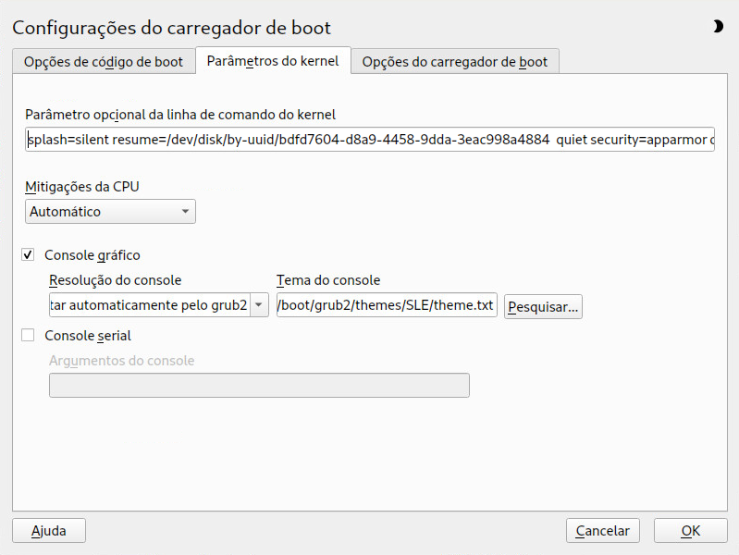Toggle the dark mode moon icon
The image size is (739, 555).
coord(718,27)
